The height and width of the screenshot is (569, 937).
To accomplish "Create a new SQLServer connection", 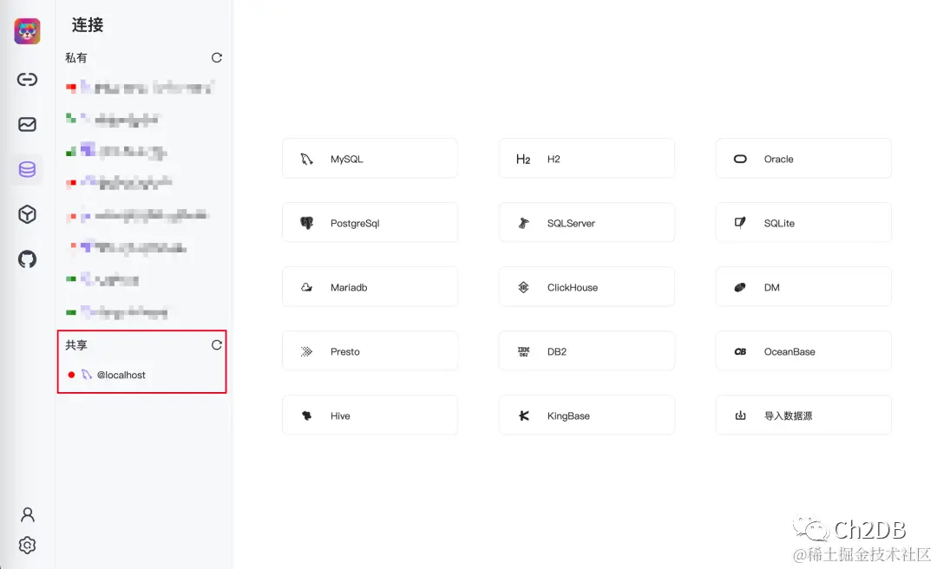I will click(586, 222).
